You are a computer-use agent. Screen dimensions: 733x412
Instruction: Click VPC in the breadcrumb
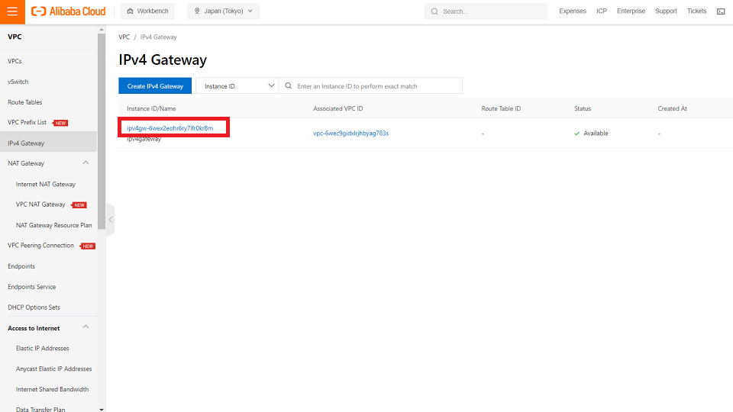124,37
